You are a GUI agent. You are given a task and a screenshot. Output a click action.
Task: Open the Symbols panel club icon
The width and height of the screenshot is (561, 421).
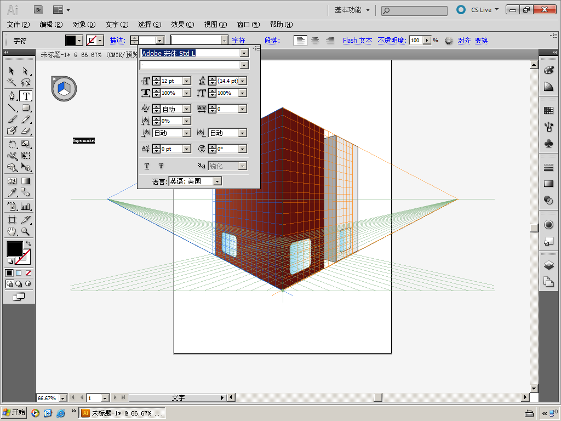pyautogui.click(x=548, y=143)
